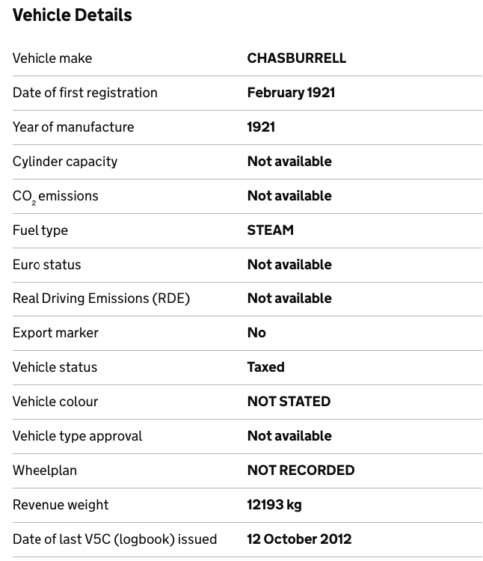
Task: Click the Vehicle type approval label
Action: tap(77, 437)
